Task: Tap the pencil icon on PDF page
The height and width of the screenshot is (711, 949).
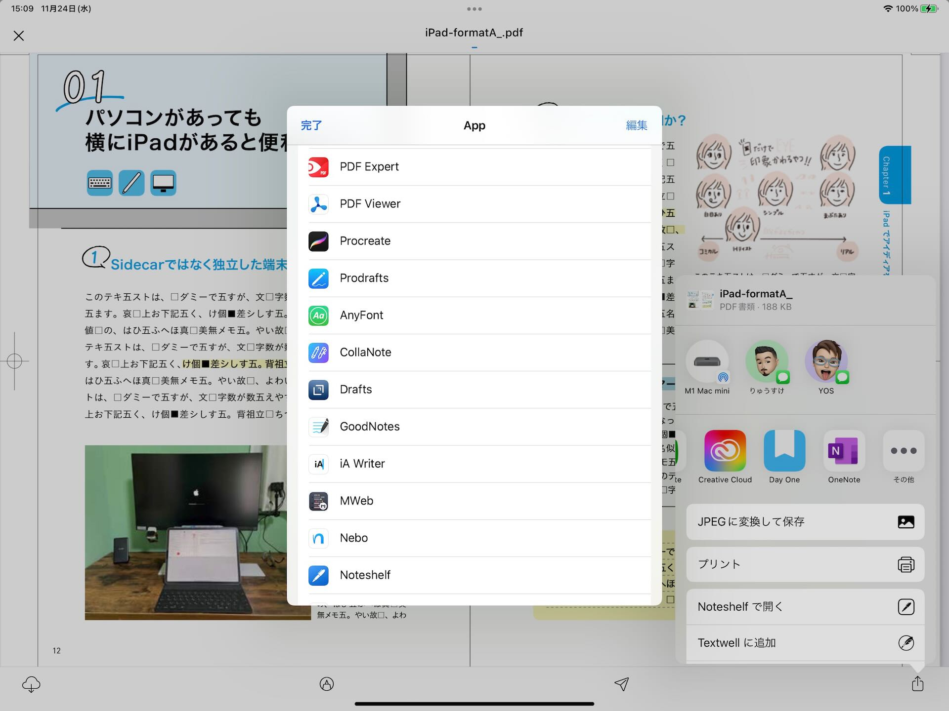Action: 131,183
